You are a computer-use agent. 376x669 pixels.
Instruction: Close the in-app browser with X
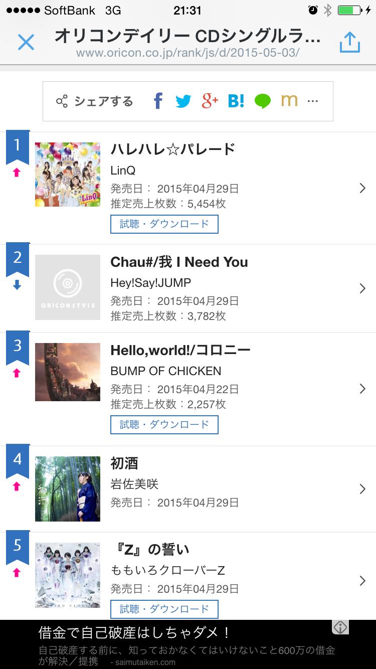pyautogui.click(x=26, y=43)
